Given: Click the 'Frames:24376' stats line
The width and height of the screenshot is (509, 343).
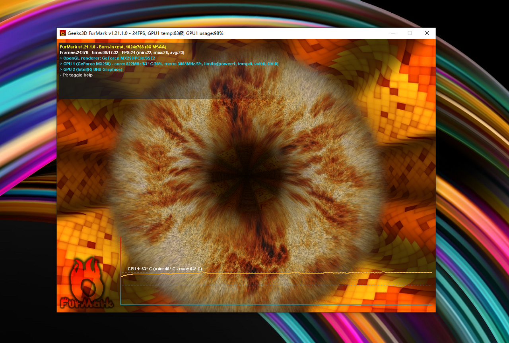Looking at the screenshot, I should click(x=122, y=52).
